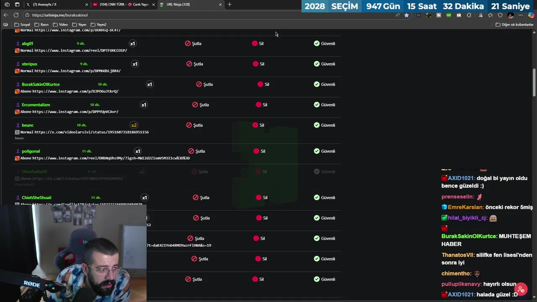Viewport: 537px width, 302px height.
Task: Switch to the Anasayfa / X tab
Action: (x=57, y=5)
